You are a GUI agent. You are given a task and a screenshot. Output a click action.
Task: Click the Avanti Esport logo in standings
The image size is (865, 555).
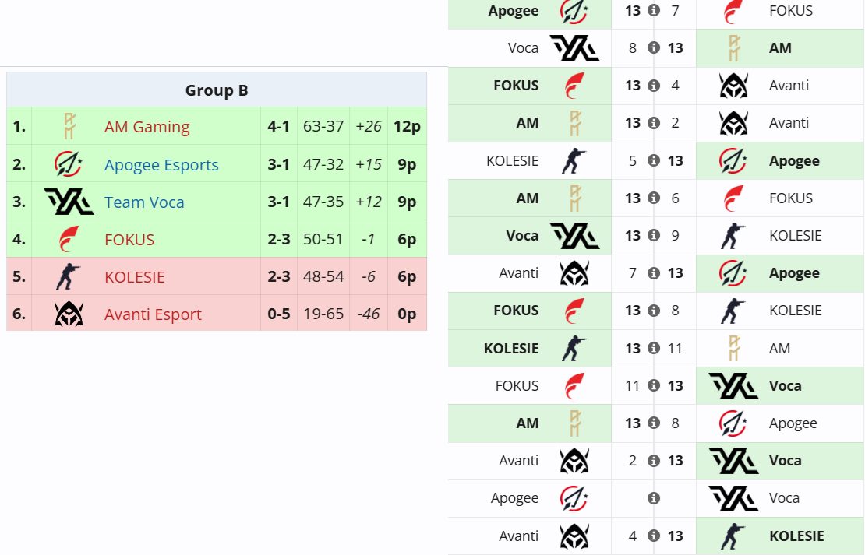pos(69,314)
